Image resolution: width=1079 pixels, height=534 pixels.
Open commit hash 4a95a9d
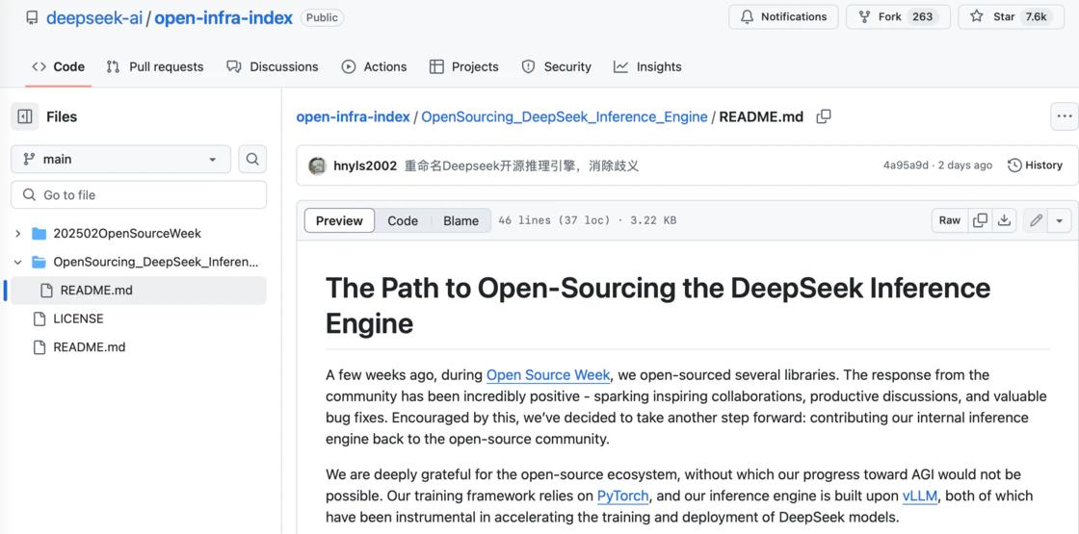(x=905, y=165)
